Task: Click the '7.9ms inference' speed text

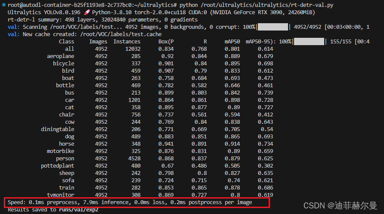Action: [x=105, y=202]
